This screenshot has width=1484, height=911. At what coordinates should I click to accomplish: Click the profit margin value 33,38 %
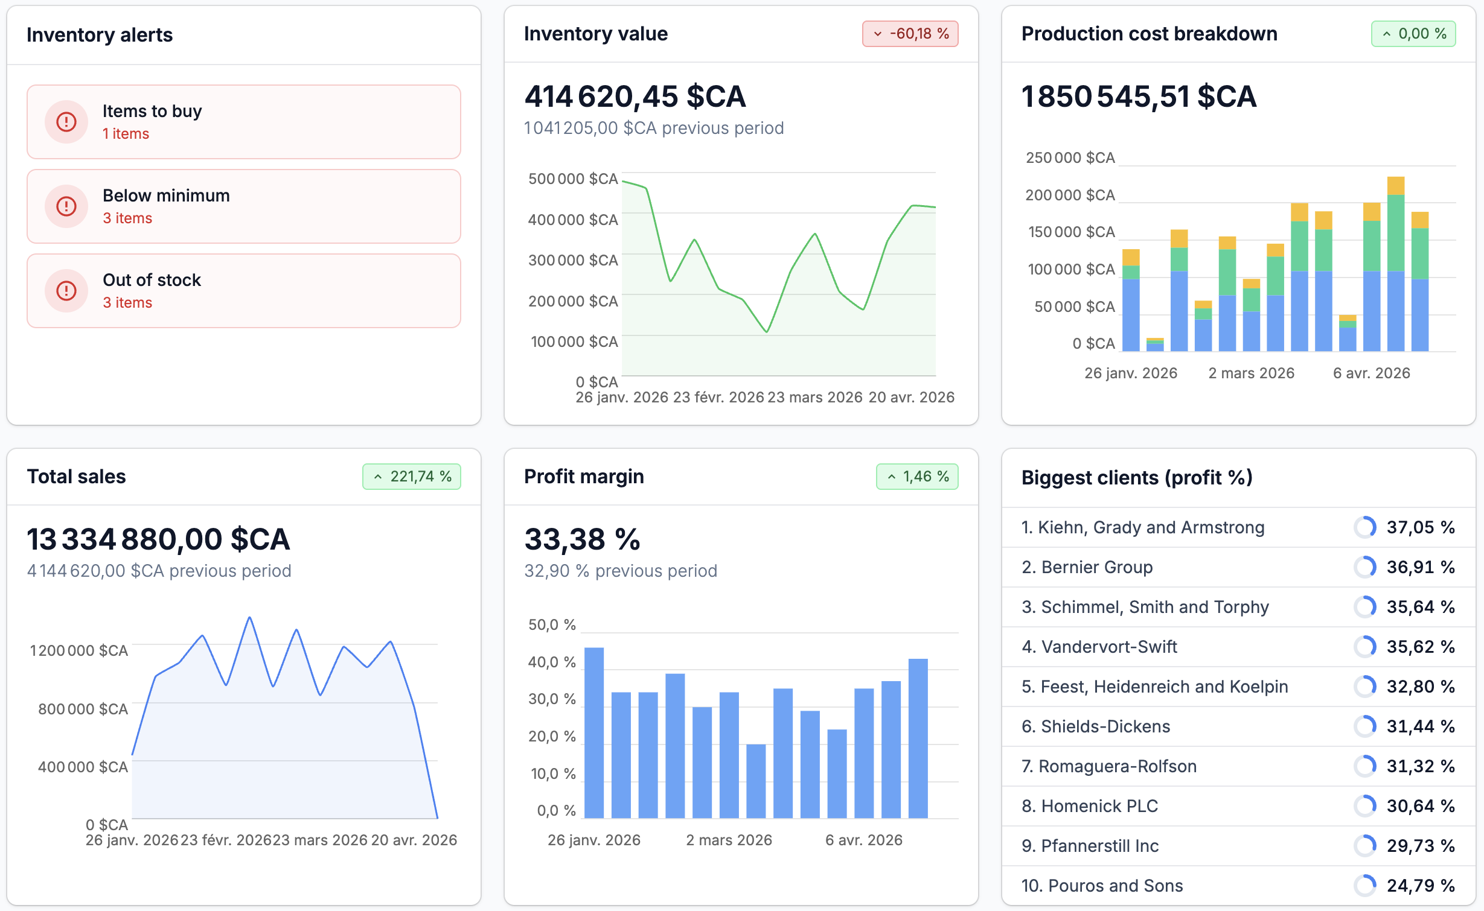[x=582, y=539]
